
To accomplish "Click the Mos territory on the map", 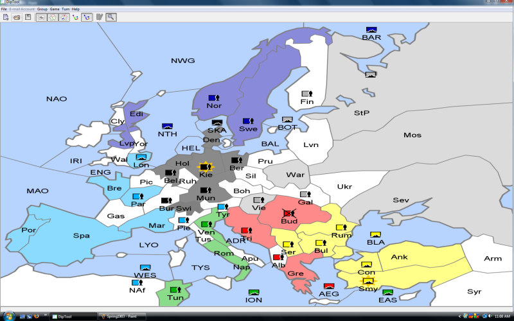I will tap(412, 135).
